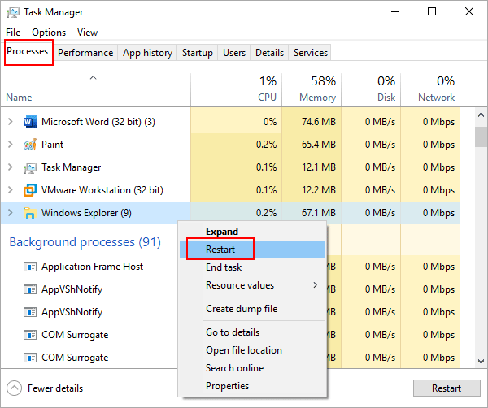Click the Windows Explorer folder icon

(30, 213)
